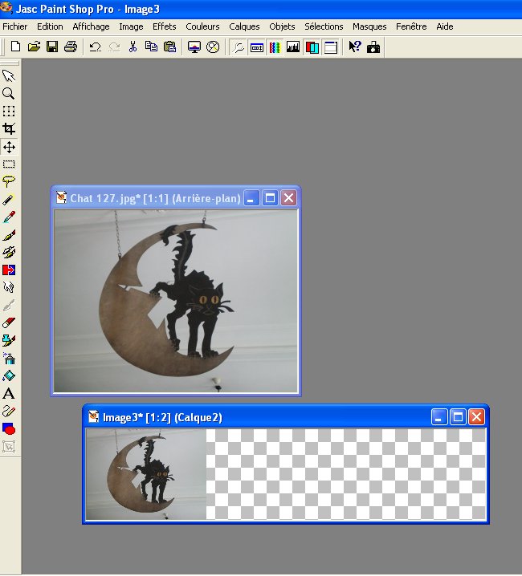Click the cat image in Chat 127.jpg

176,301
